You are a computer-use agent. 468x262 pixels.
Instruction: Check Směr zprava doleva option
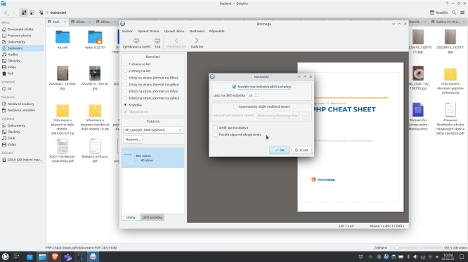click(216, 127)
